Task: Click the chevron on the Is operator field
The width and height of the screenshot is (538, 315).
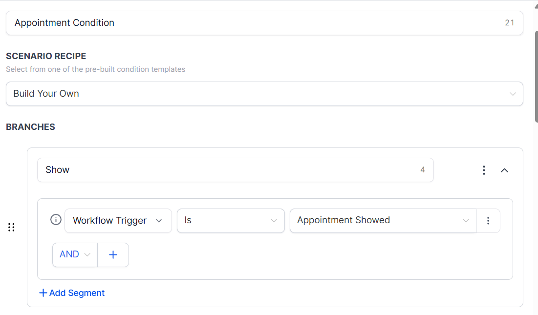Action: 275,221
